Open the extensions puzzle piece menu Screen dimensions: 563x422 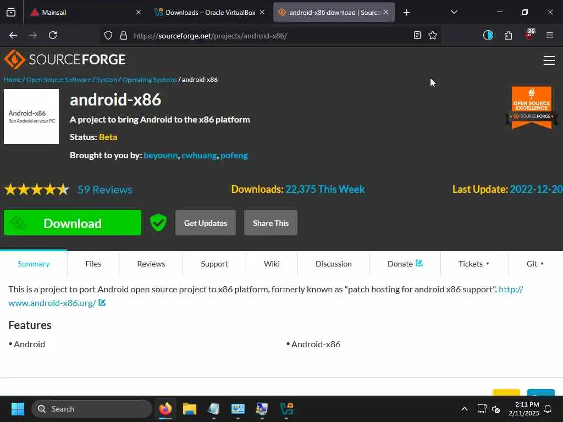tap(508, 35)
